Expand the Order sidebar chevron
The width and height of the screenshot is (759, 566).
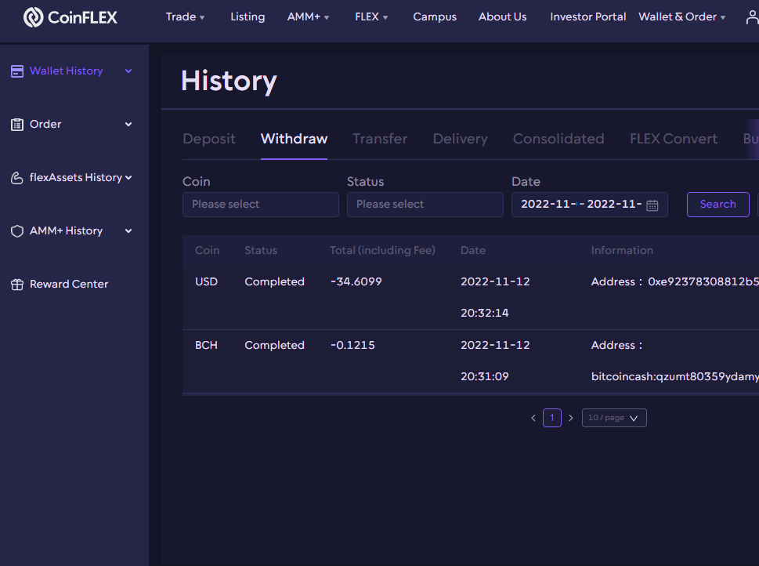point(128,125)
